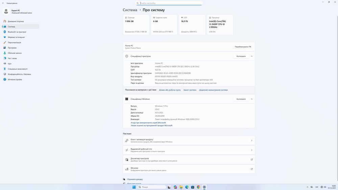Open Google Chrome from taskbar
338x190 pixels.
click(x=198, y=187)
